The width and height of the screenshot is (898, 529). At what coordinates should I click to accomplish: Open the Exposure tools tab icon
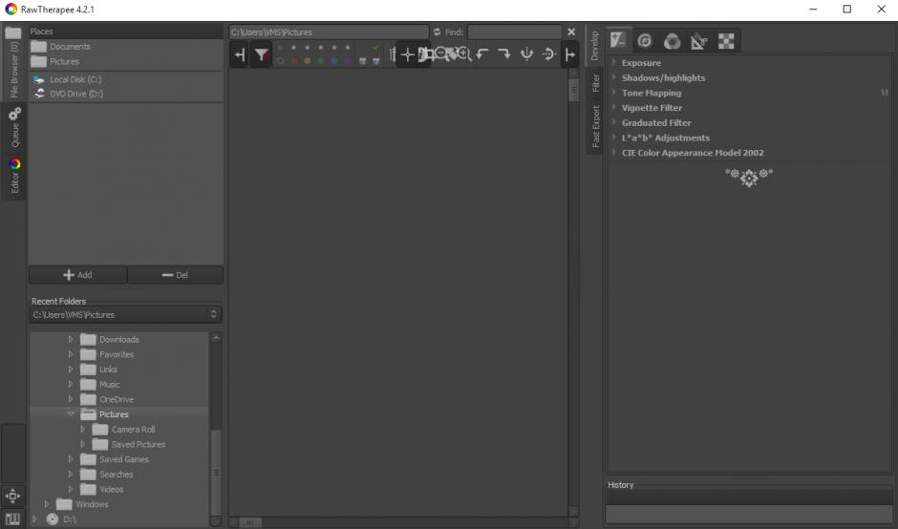tap(618, 40)
